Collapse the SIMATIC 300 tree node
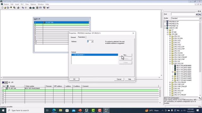The width and height of the screenshot is (202, 113). pyautogui.click(x=165, y=28)
